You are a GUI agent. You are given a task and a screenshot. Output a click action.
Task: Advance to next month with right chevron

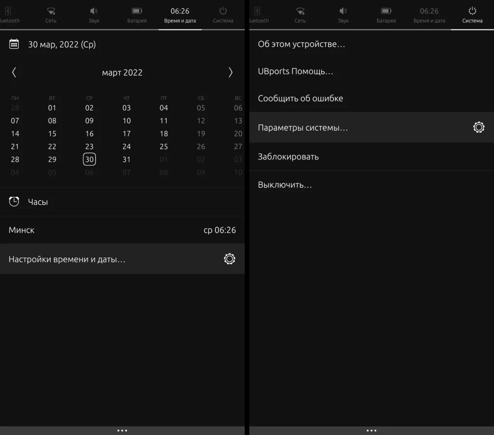point(231,72)
